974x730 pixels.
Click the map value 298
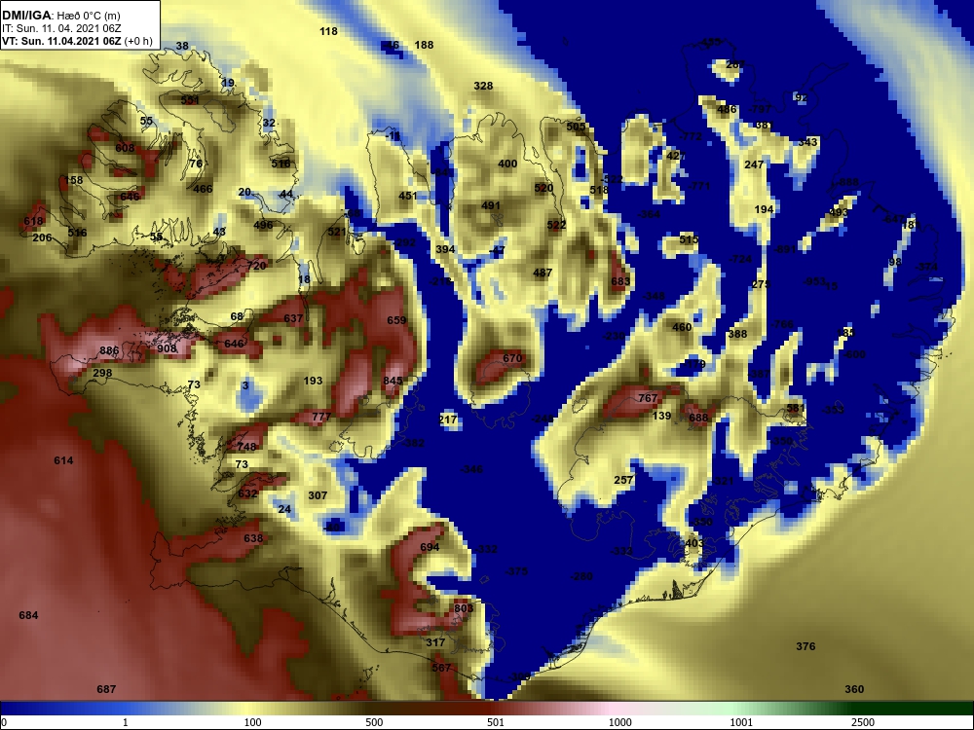coord(102,373)
